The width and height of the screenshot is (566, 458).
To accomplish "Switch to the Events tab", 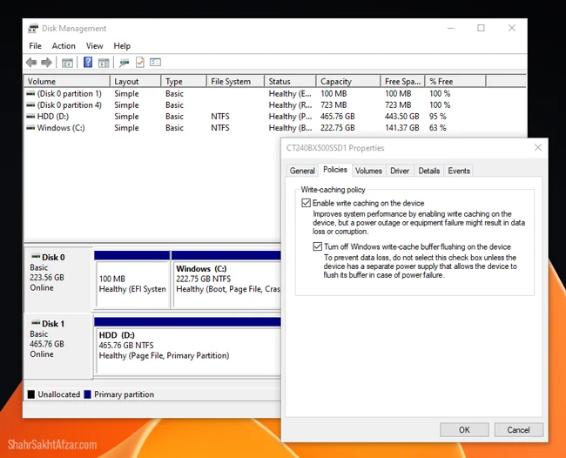I will [x=459, y=171].
